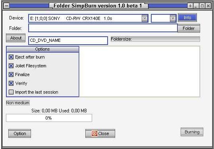Open the empty speed dropdown beside Info
This screenshot has width=214, height=149.
coord(173,18)
